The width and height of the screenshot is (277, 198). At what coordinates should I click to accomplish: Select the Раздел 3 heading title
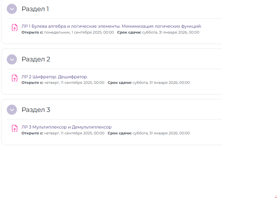coord(36,110)
